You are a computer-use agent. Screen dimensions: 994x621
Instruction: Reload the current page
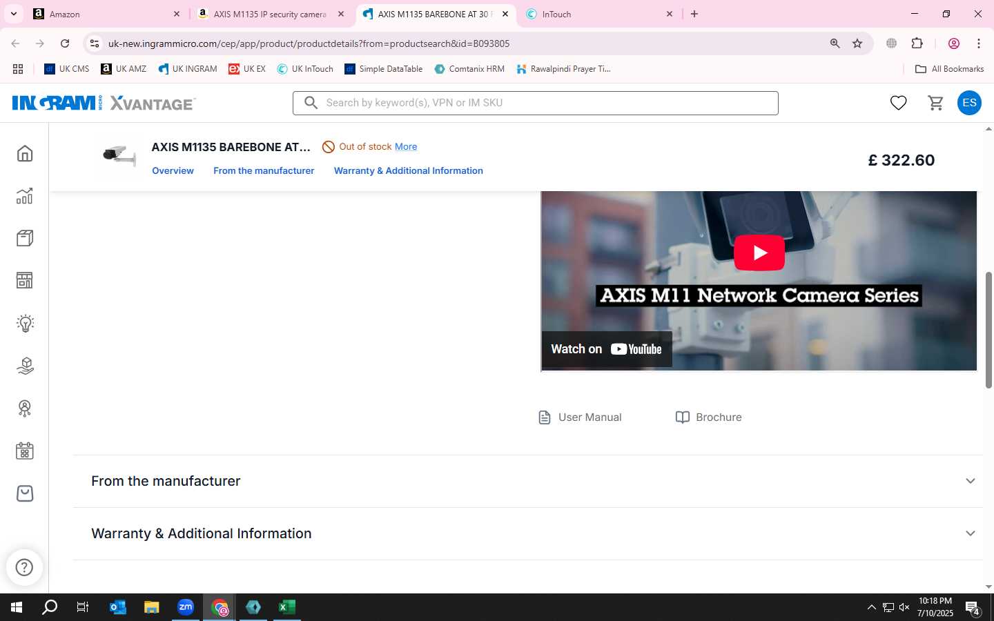[x=65, y=43]
